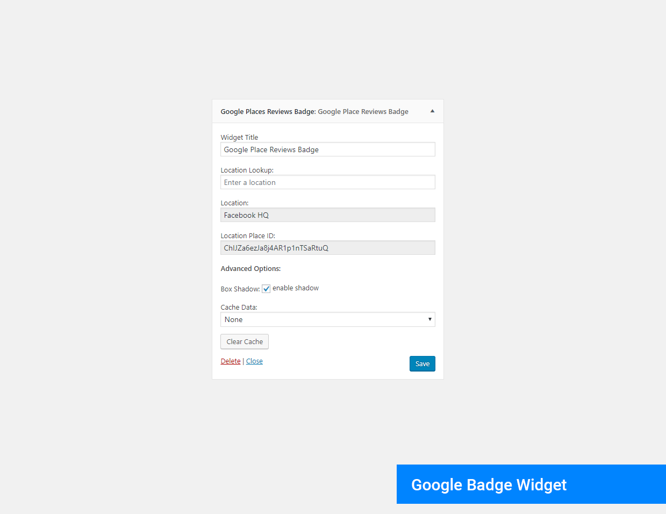This screenshot has width=666, height=514.
Task: Click the Location Place ID field
Action: point(327,248)
